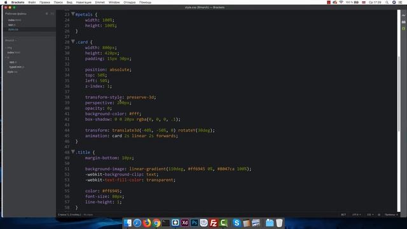Launch Photoshop from the dock
407x229 pixels.
(195, 223)
